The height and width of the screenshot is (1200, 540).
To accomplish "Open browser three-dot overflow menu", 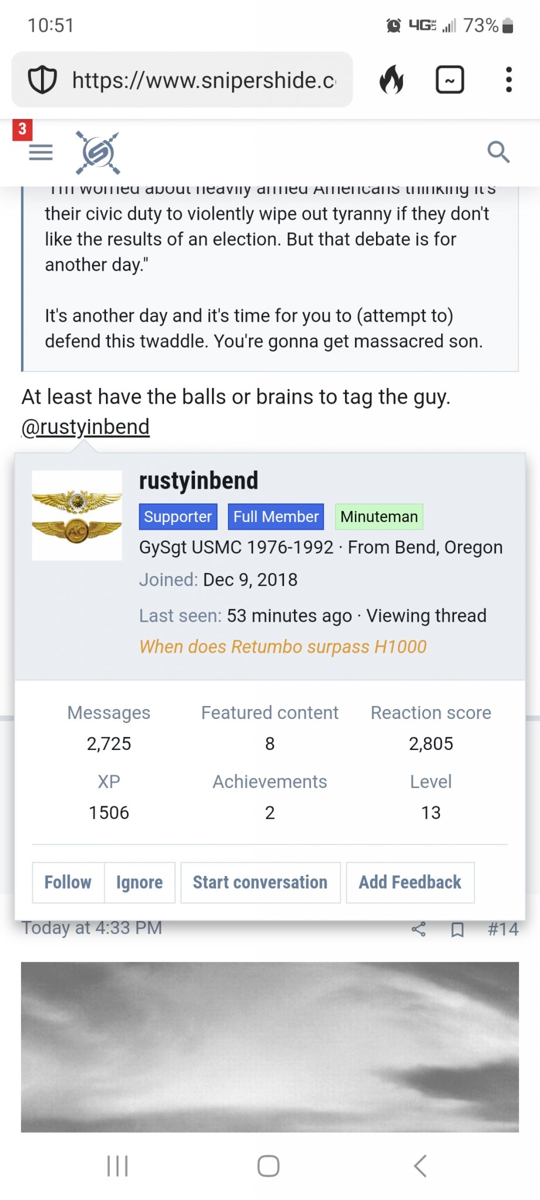I will (x=508, y=80).
